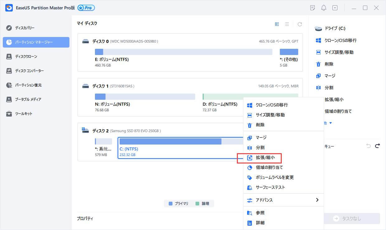The height and width of the screenshot is (230, 386).
Task: Open ツールキット in the sidebar
Action: click(x=24, y=114)
